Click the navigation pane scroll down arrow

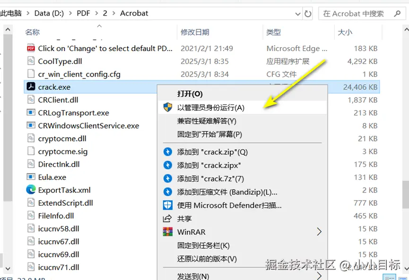8,268
